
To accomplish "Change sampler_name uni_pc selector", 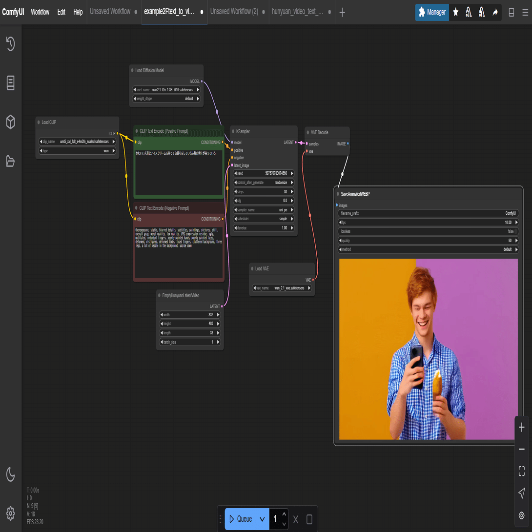I will coord(264,210).
